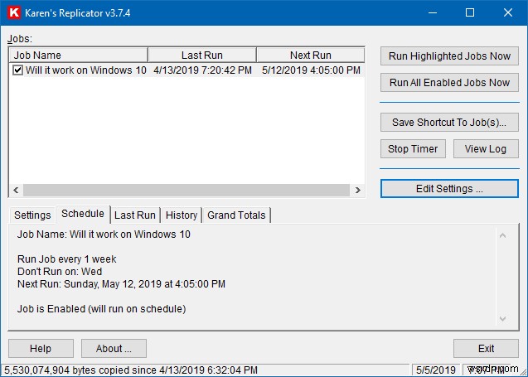Sort by Job Name column header
Screen dimensions: 528x377
[x=78, y=55]
